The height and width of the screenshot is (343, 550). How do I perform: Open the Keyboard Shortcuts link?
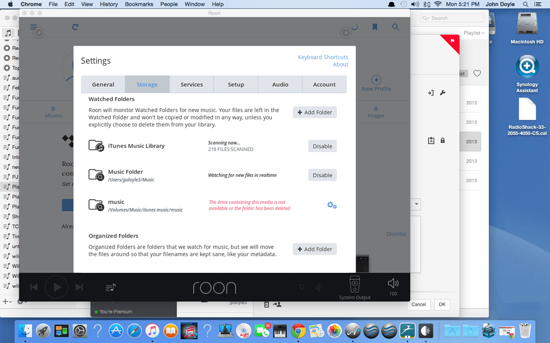tap(323, 57)
